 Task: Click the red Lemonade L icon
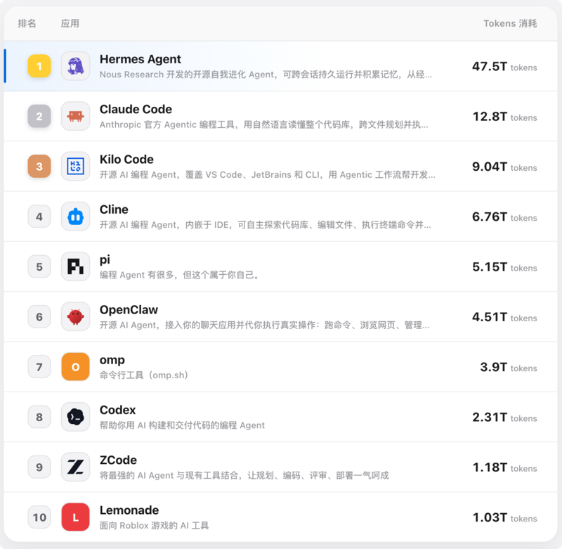pyautogui.click(x=75, y=517)
